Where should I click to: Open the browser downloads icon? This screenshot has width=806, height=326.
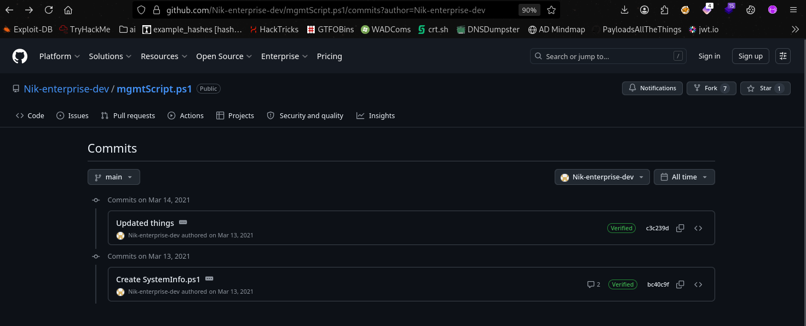(x=625, y=10)
